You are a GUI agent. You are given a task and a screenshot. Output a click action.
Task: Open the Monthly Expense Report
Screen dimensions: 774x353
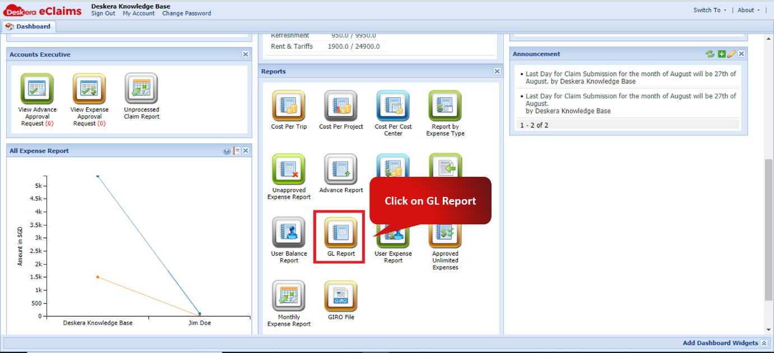point(288,295)
